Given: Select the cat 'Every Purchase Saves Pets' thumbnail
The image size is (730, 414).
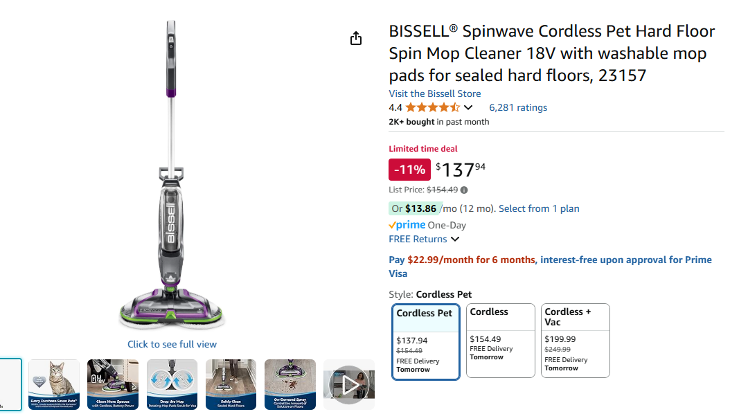Looking at the screenshot, I should point(54,384).
